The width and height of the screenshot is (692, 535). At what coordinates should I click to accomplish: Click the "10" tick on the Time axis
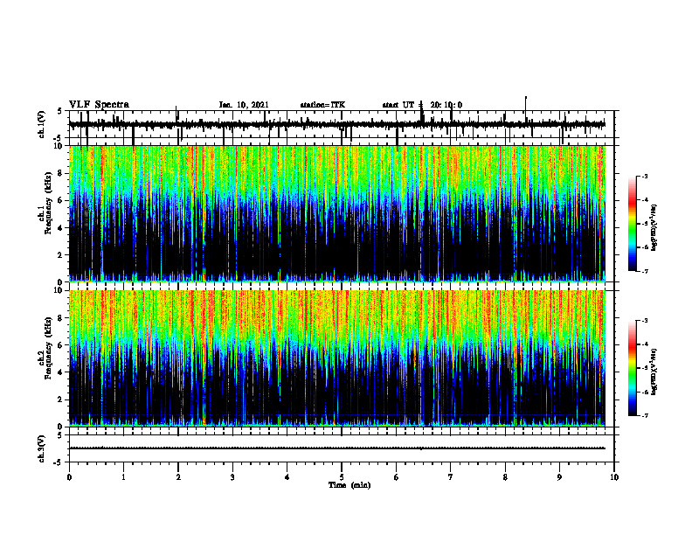(614, 477)
